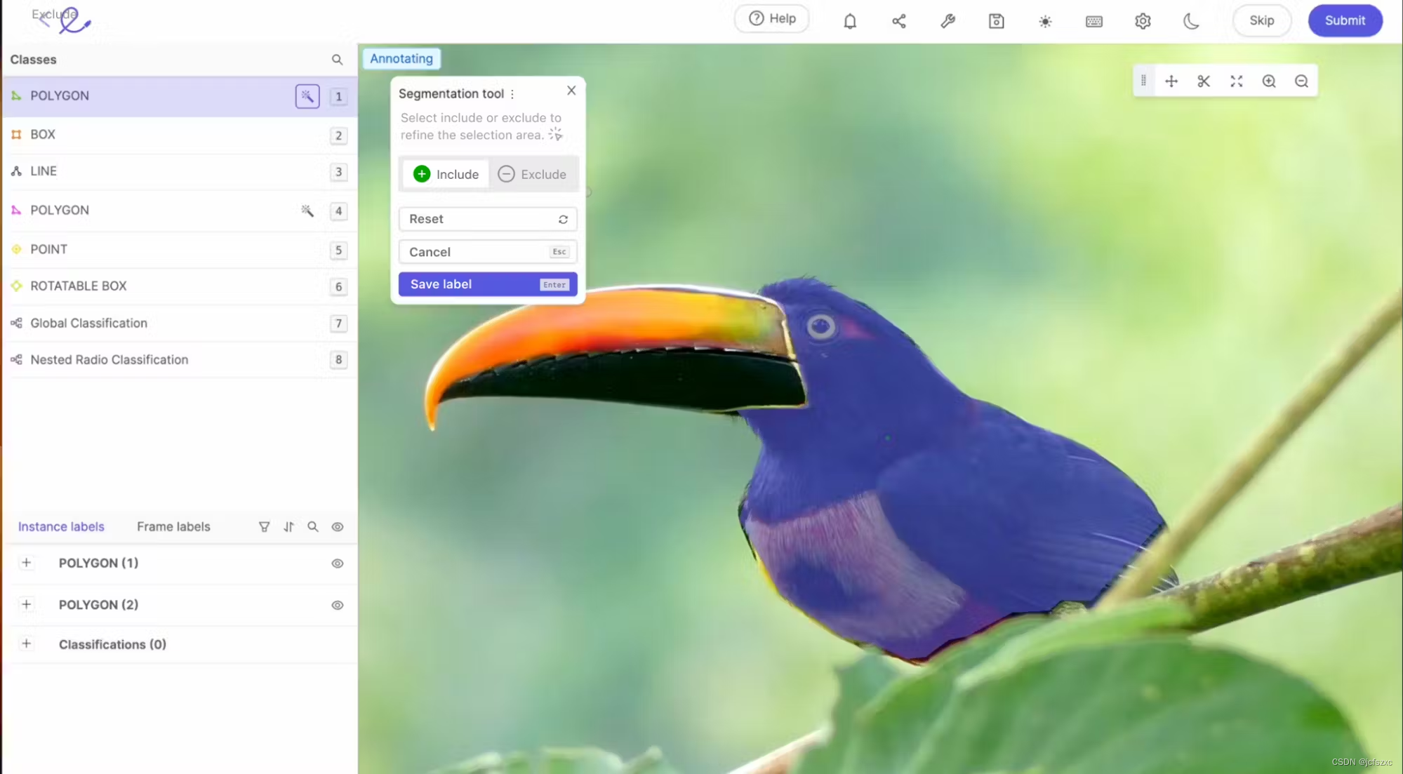The width and height of the screenshot is (1403, 774).
Task: Click the save disk icon
Action: [996, 21]
